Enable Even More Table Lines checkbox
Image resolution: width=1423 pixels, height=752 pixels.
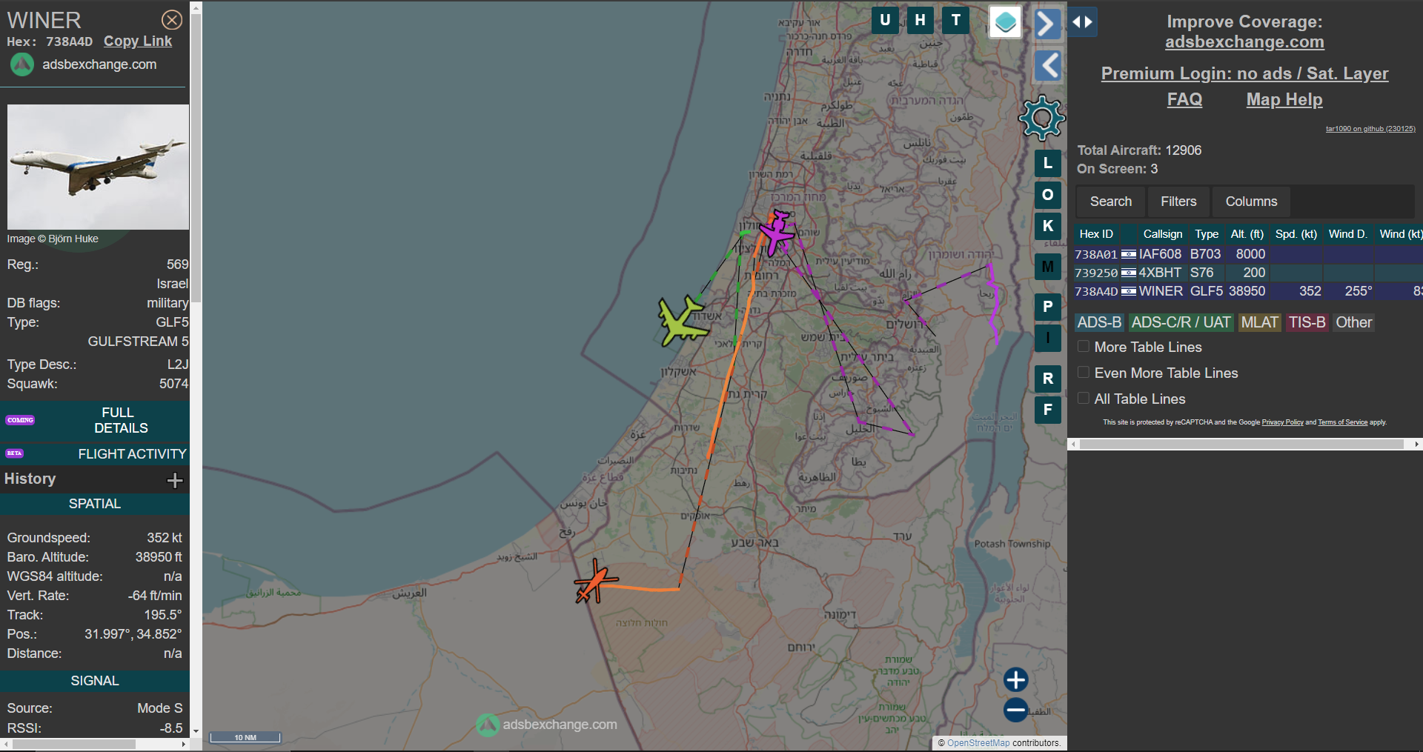coord(1084,373)
